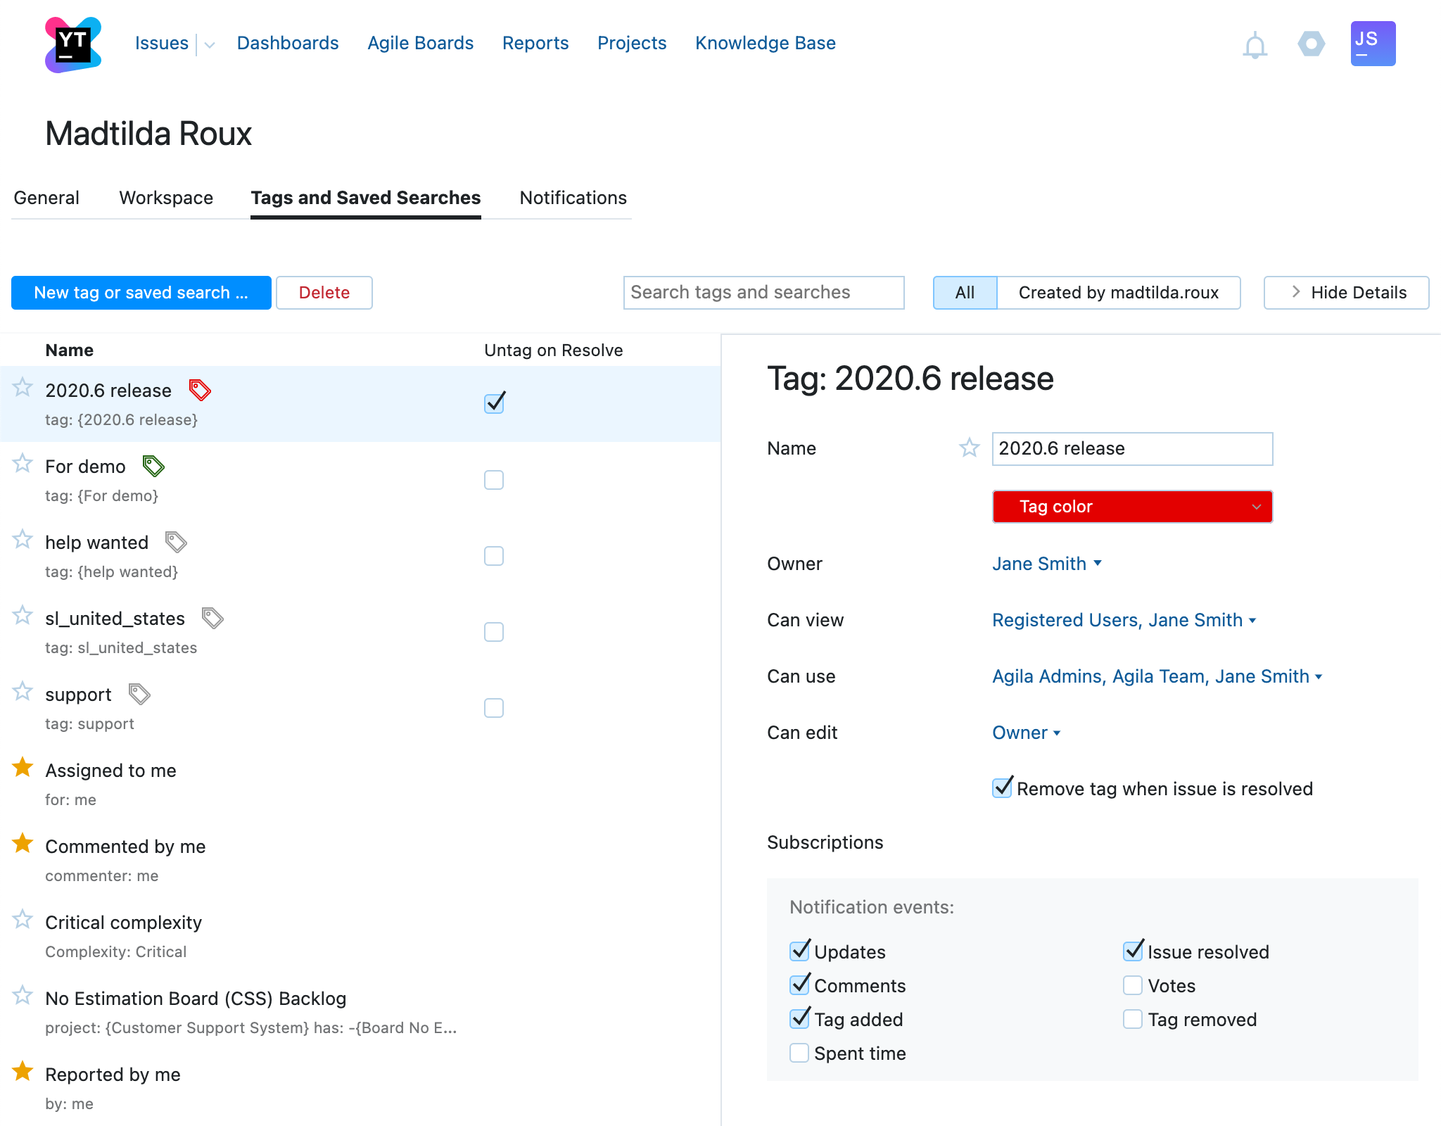Viewport: 1441px width, 1126px height.
Task: Expand the Can edit Owner dropdown
Action: click(1027, 732)
